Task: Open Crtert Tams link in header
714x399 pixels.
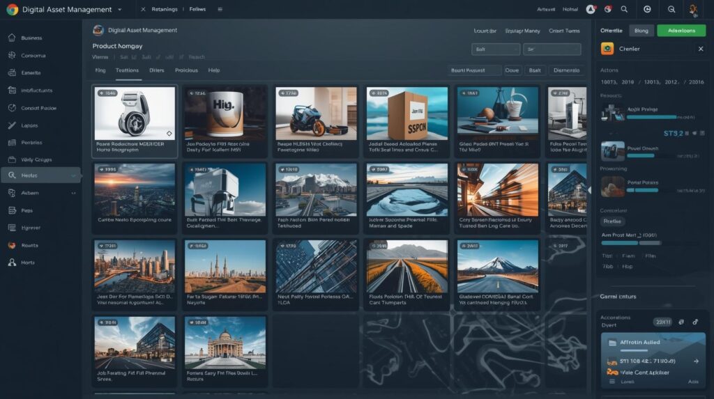Action: [x=564, y=31]
